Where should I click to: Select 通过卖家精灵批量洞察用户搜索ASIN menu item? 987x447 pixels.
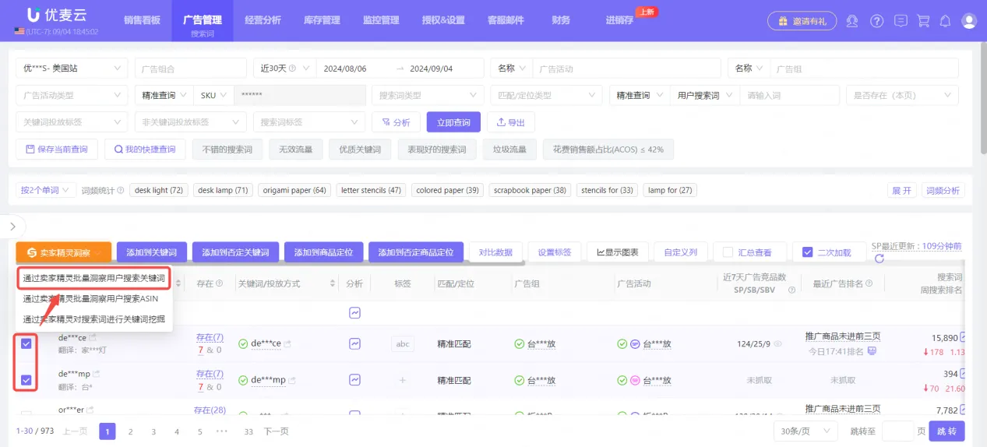[90, 298]
